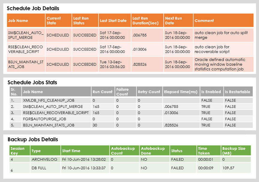Click the 'Is Enabled' column header
The image size is (259, 182).
(x=211, y=92)
